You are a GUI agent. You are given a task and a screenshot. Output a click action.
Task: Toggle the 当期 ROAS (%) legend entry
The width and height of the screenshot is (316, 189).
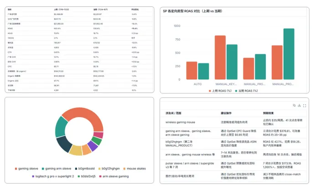[x=247, y=91]
